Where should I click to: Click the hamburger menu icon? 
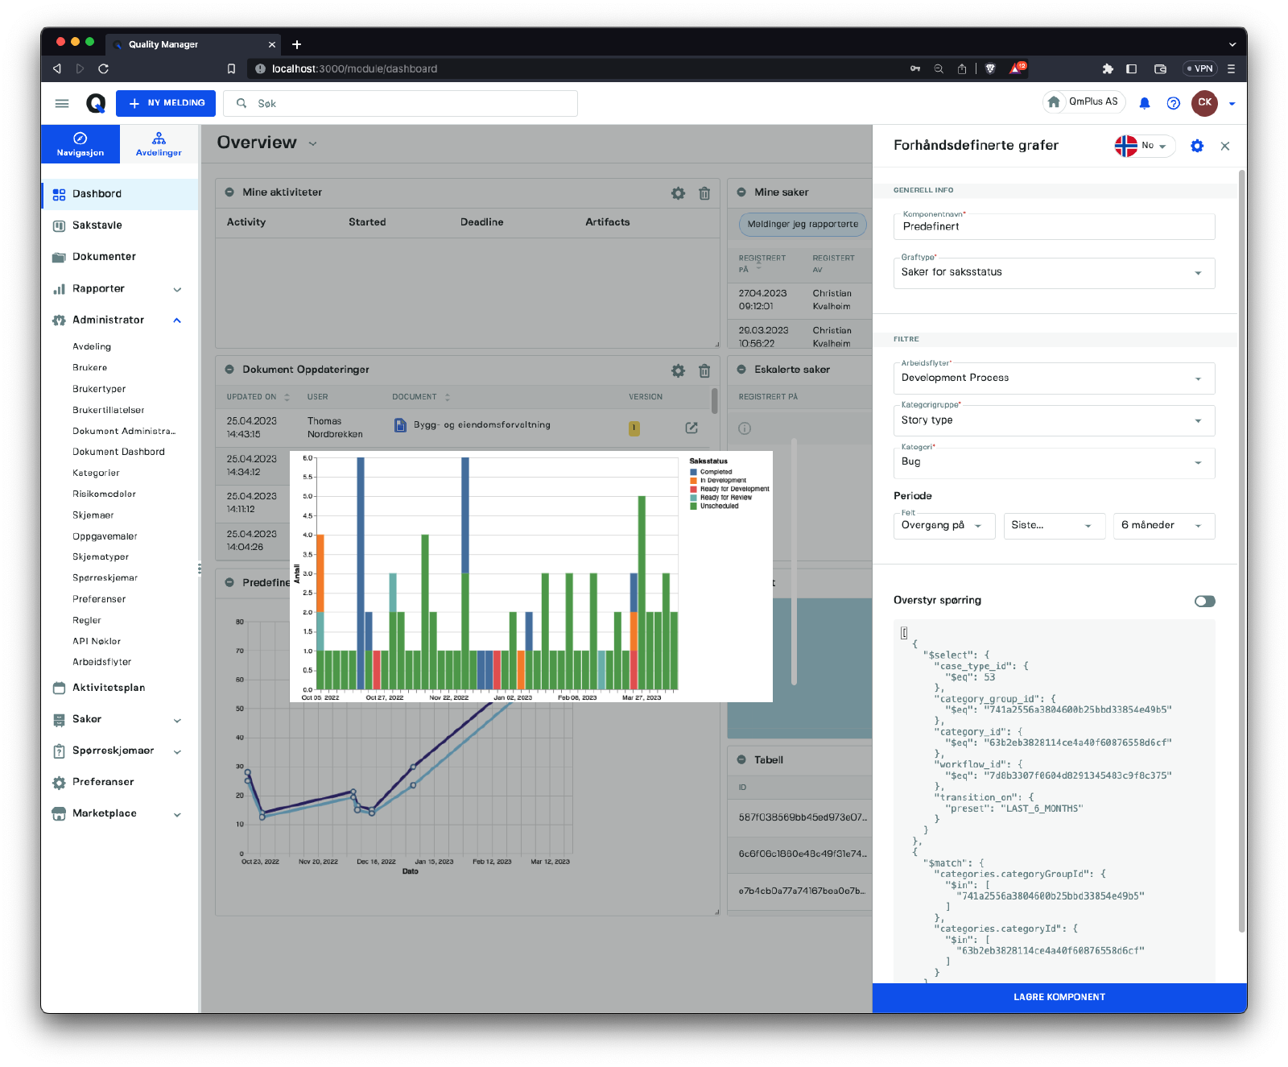click(62, 103)
